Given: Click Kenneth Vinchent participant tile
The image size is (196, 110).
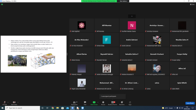Looking at the screenshot, I should (x=157, y=54).
